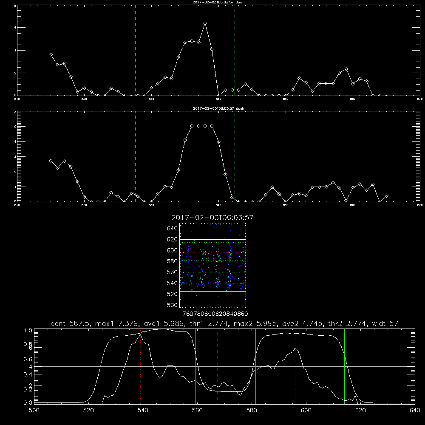Screen dimensions: 425x425
Task: Click the solid horizontal line at level 4
Action: click(224, 366)
